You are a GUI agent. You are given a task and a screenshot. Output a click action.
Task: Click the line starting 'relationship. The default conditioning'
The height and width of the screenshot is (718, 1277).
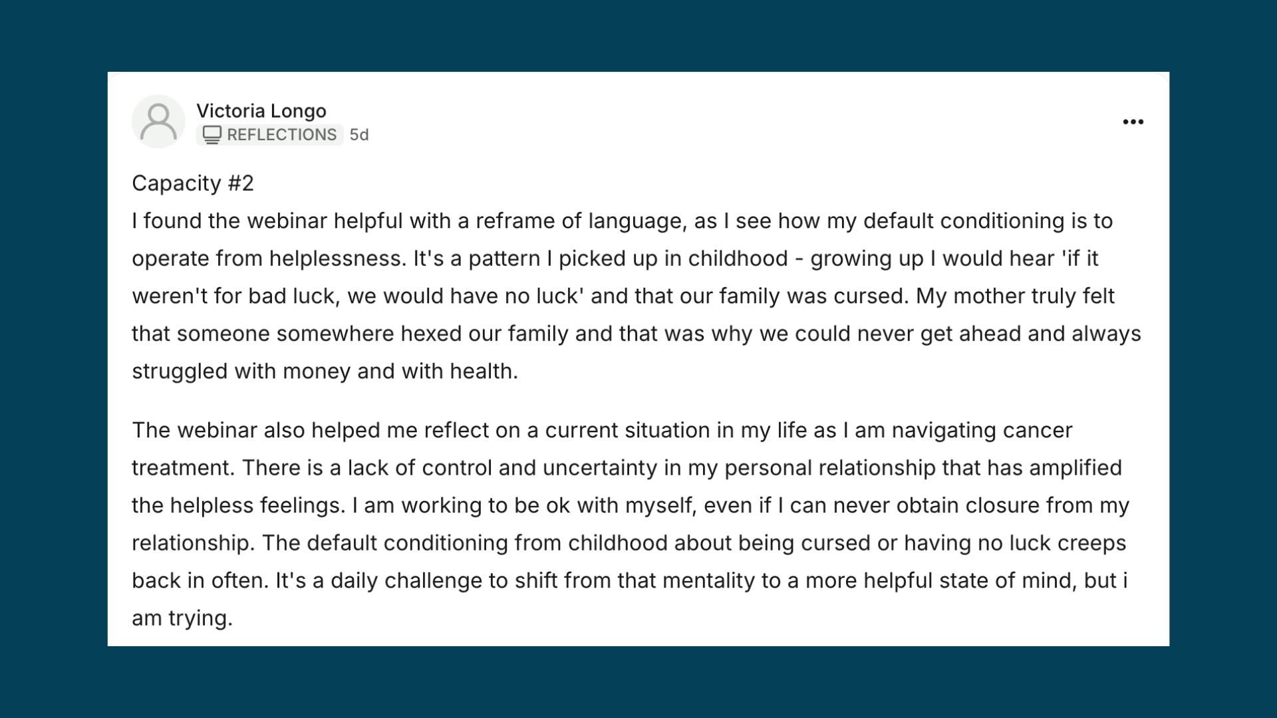tap(629, 542)
